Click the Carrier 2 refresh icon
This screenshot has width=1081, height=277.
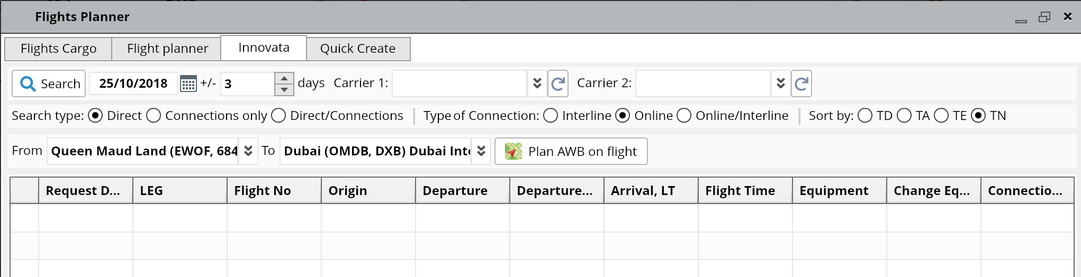click(801, 84)
